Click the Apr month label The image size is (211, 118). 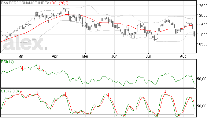pyautogui.click(x=55, y=56)
